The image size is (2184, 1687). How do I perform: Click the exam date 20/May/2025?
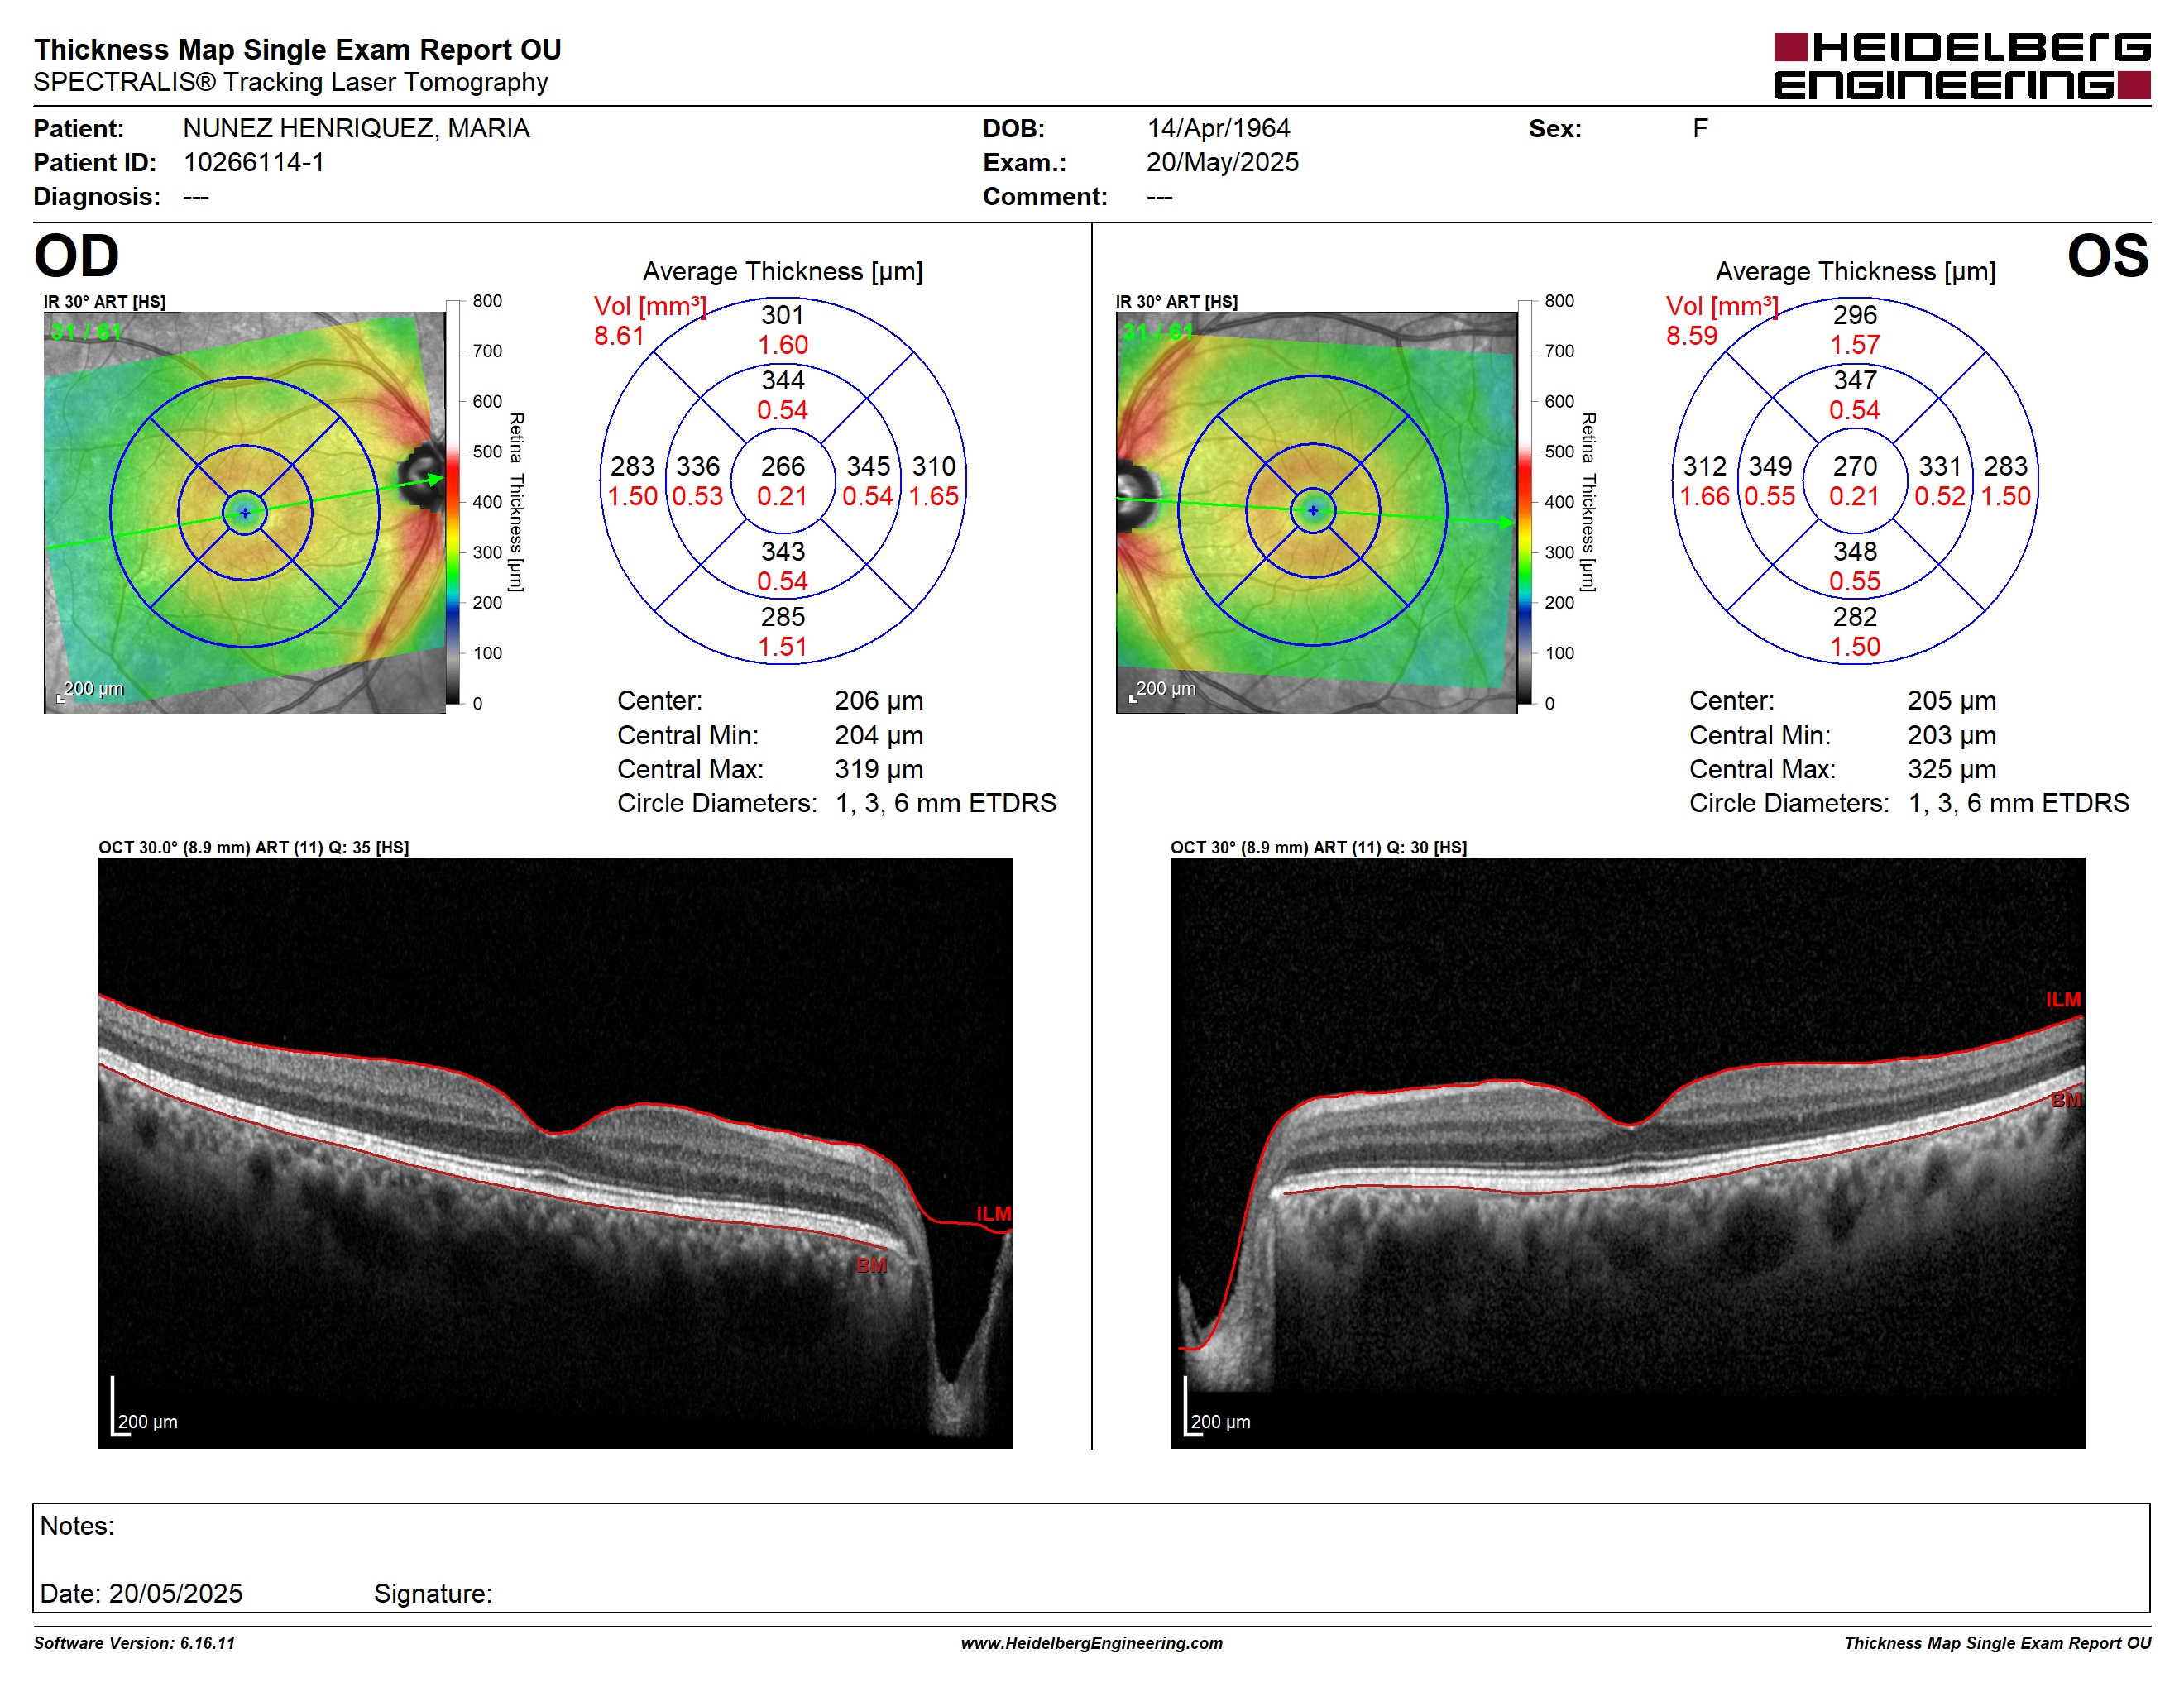pyautogui.click(x=1222, y=163)
